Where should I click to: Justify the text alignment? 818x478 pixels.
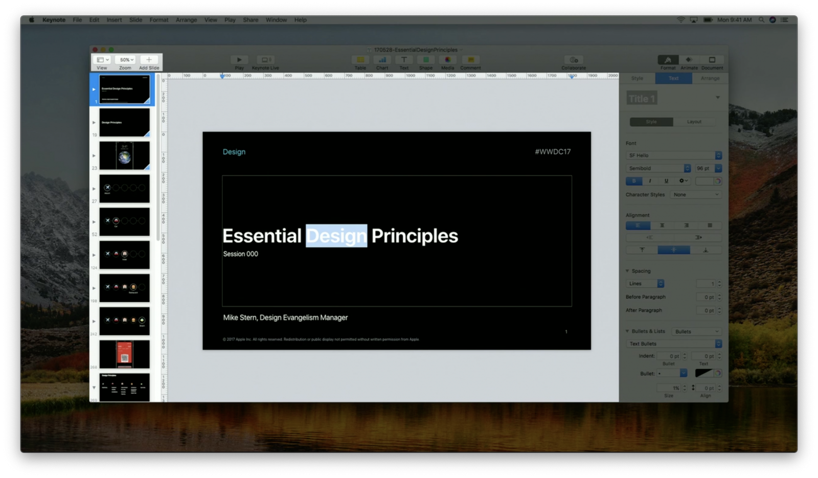pyautogui.click(x=710, y=225)
